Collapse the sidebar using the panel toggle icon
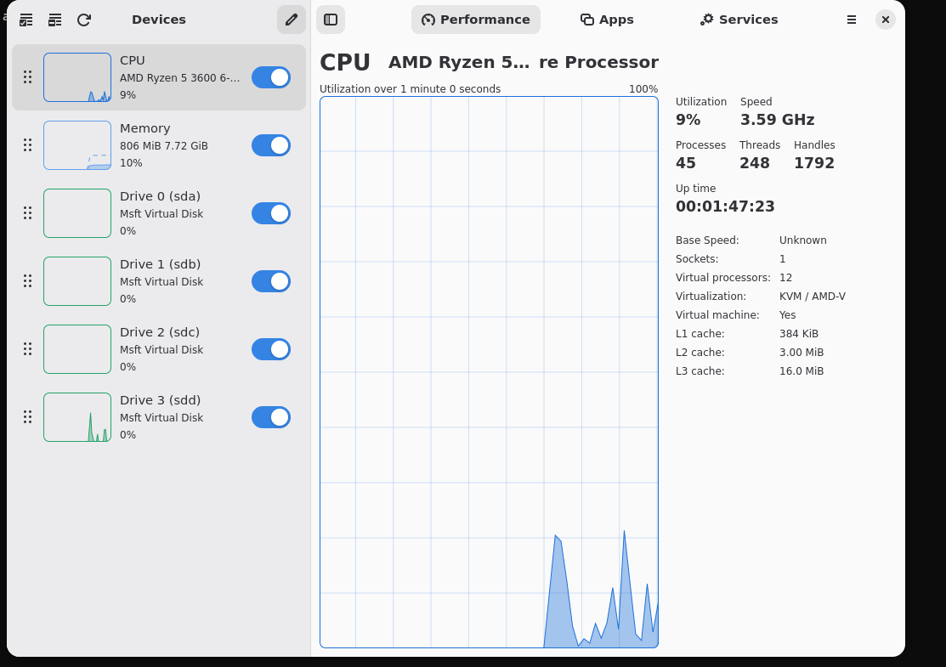The height and width of the screenshot is (667, 946). 331,20
